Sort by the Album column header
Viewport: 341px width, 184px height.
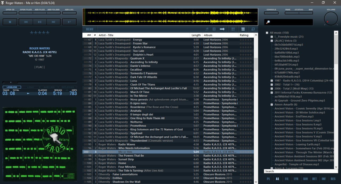coord(220,35)
